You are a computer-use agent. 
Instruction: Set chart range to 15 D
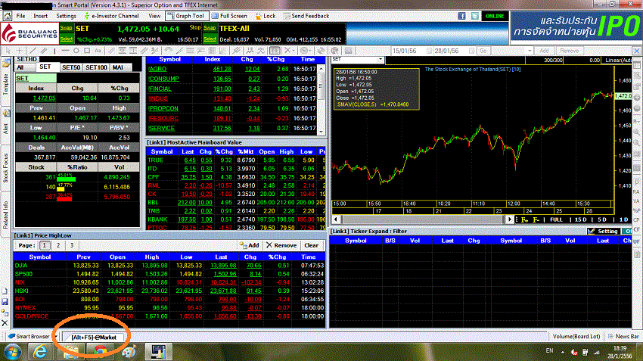click(580, 220)
